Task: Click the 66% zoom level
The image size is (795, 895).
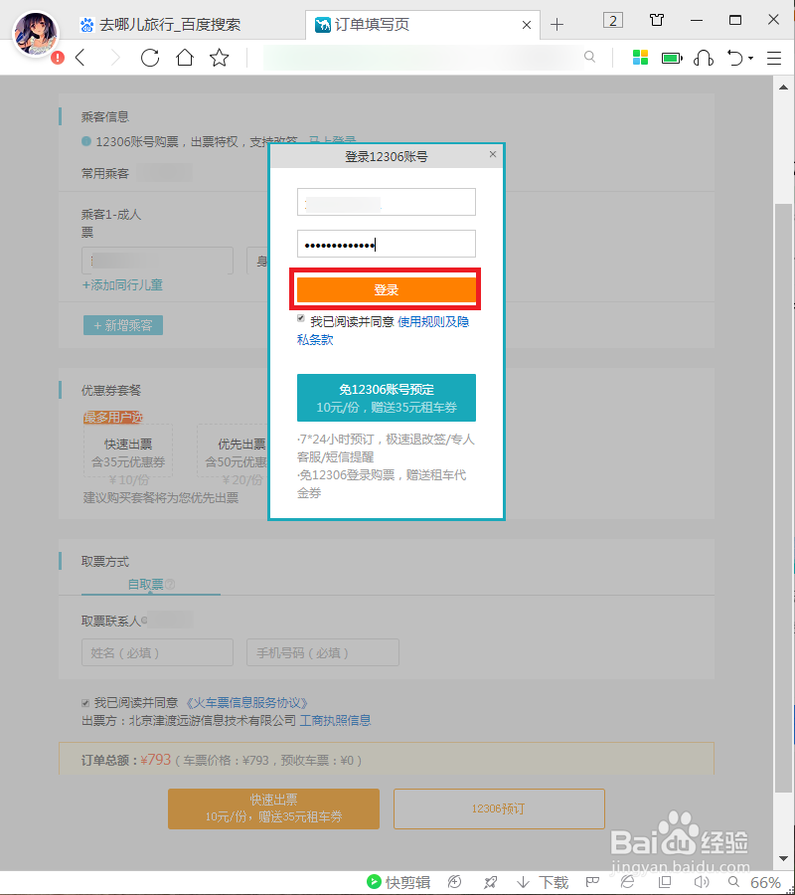Action: pyautogui.click(x=765, y=882)
